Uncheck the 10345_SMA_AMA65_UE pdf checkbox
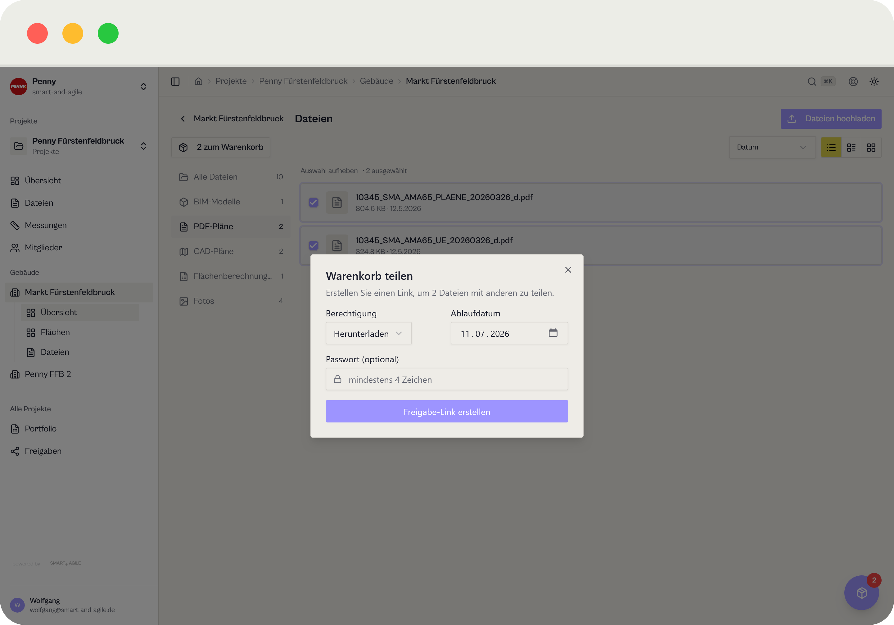Screen dimensions: 894x625 (x=314, y=245)
